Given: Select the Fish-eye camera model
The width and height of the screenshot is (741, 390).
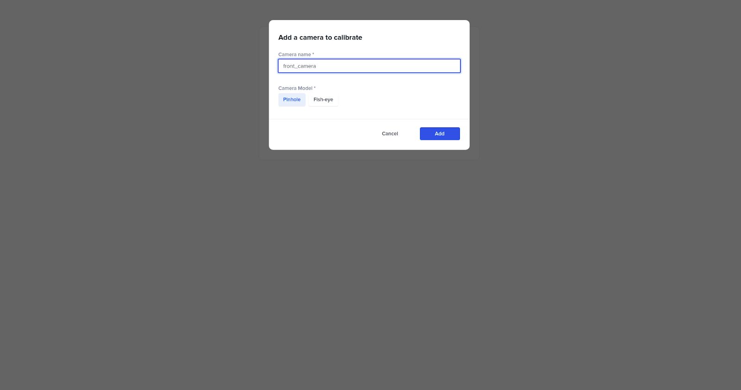Looking at the screenshot, I should coord(323,100).
